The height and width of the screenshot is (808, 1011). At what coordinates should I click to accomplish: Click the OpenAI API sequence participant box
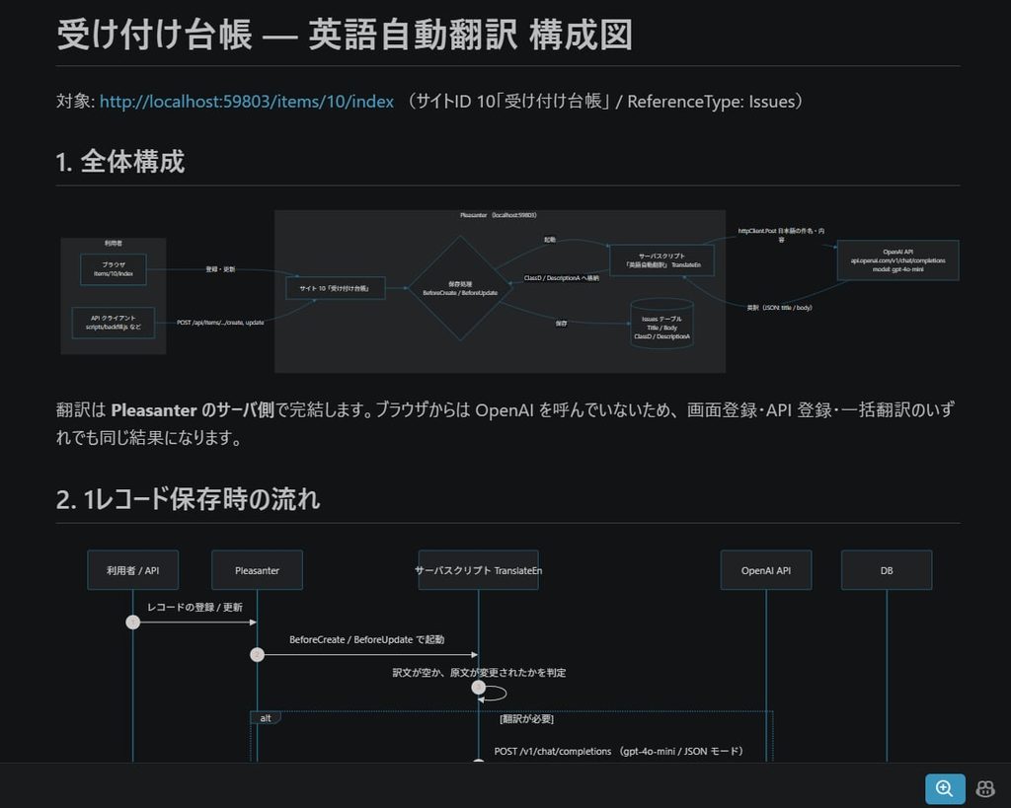click(766, 570)
